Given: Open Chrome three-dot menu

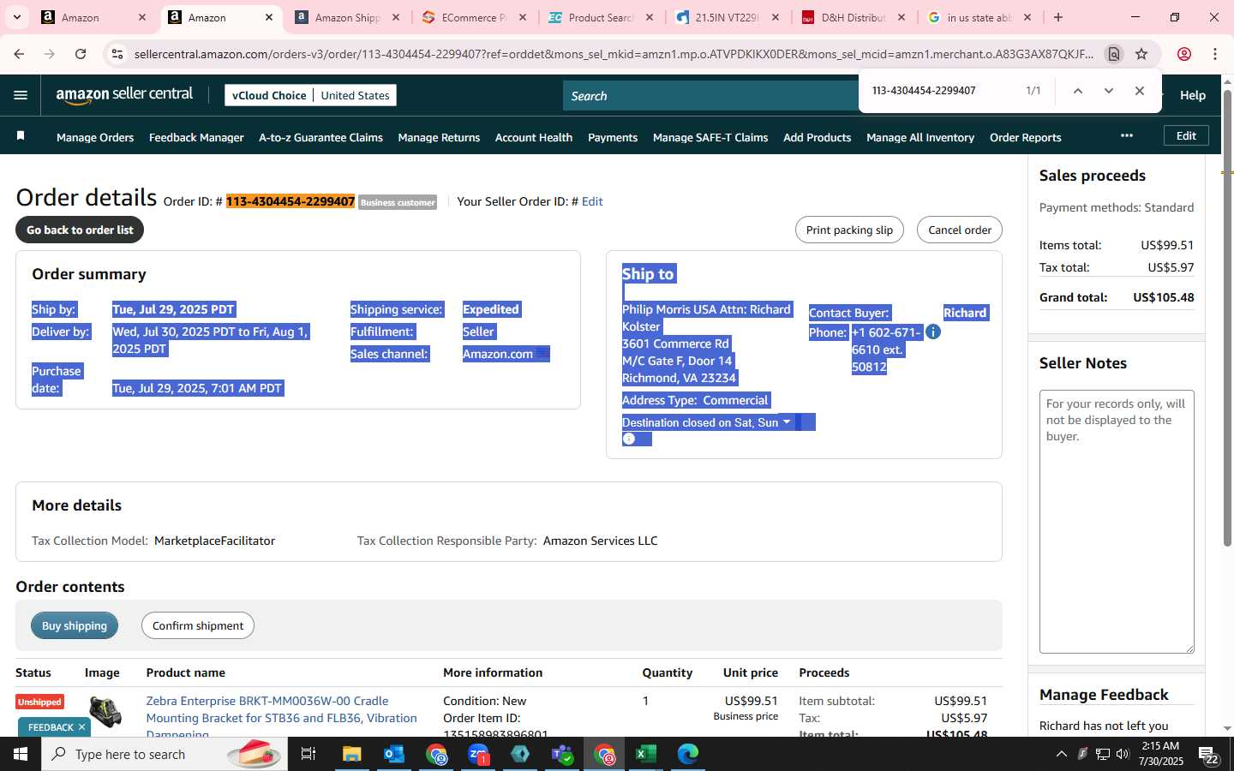Looking at the screenshot, I should click(1215, 54).
